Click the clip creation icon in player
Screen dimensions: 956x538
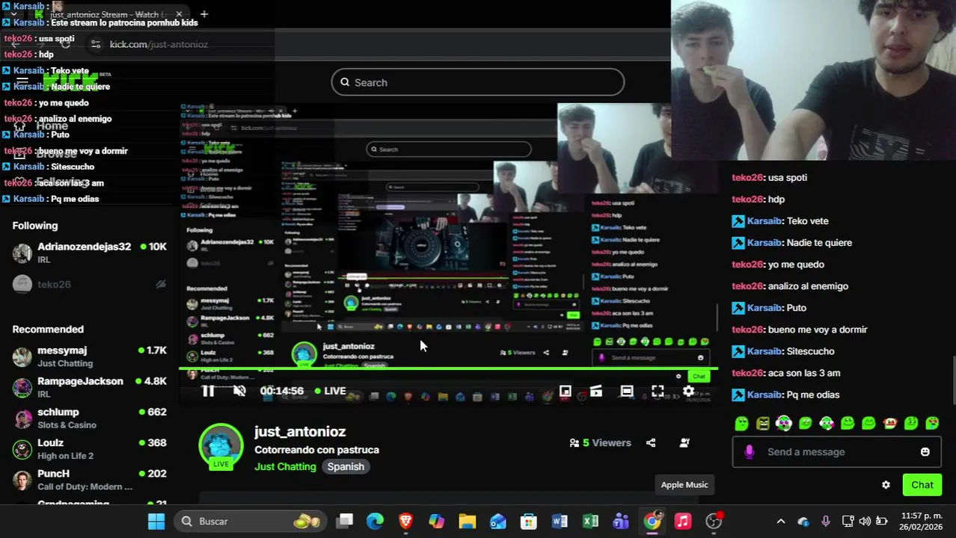pyautogui.click(x=596, y=391)
